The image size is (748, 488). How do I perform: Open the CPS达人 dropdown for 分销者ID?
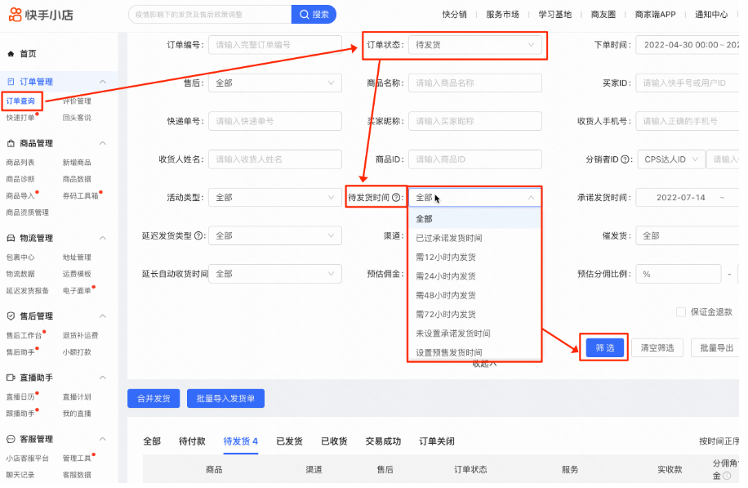670,159
